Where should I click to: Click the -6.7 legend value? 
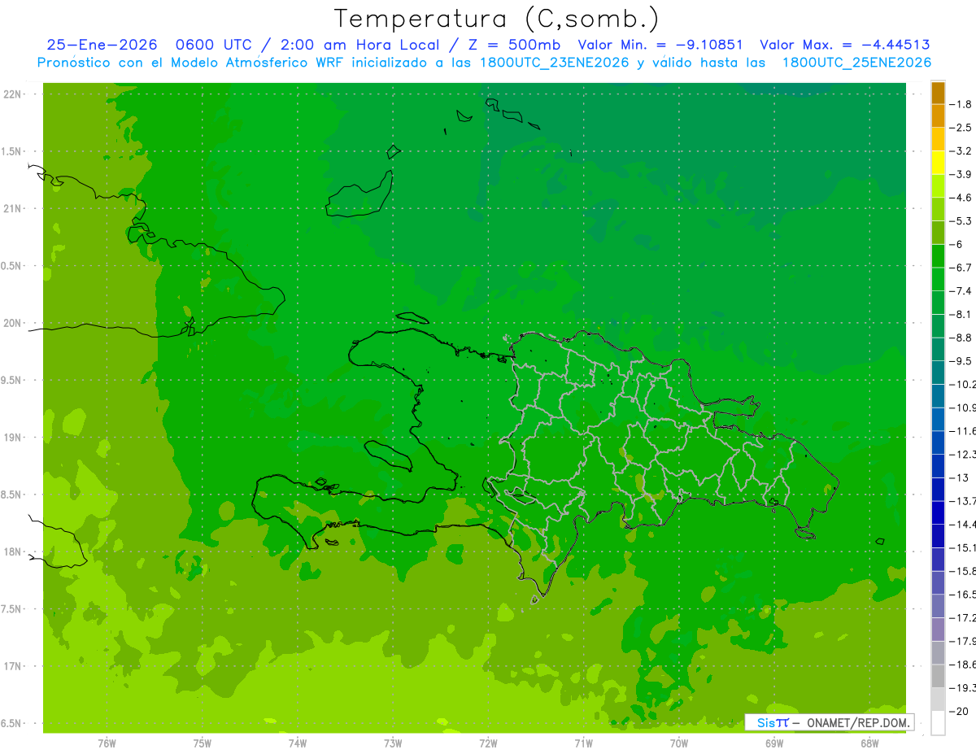click(x=961, y=268)
